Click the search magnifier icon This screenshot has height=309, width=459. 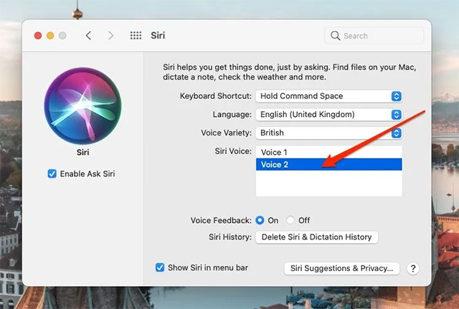(335, 35)
